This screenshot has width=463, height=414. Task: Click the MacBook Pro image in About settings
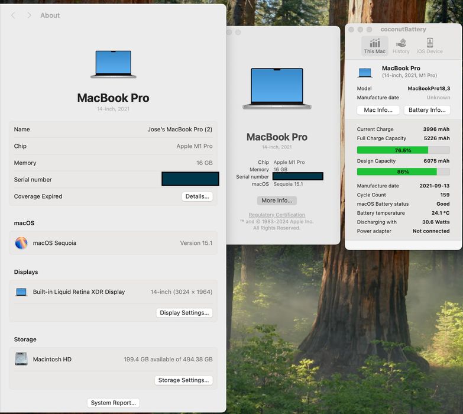(x=114, y=64)
